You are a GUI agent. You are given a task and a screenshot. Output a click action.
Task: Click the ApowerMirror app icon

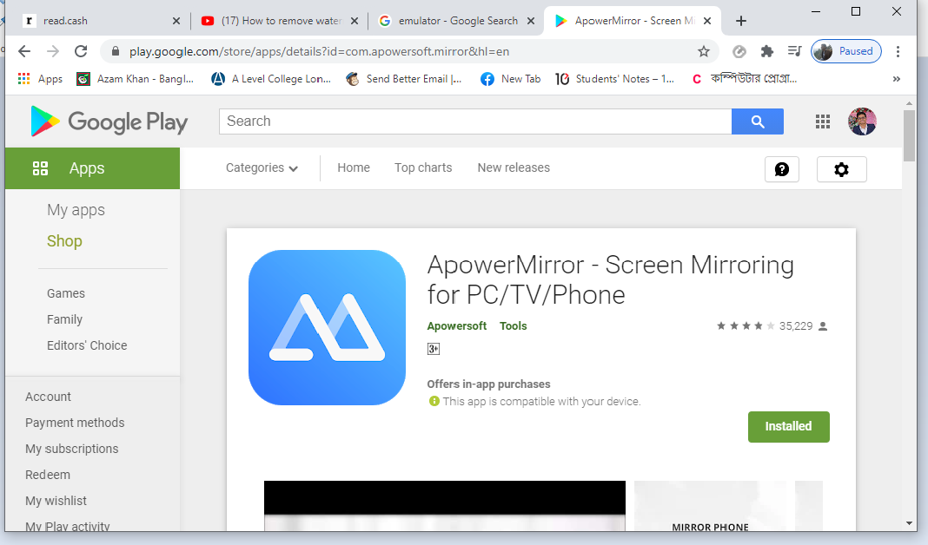coord(328,327)
